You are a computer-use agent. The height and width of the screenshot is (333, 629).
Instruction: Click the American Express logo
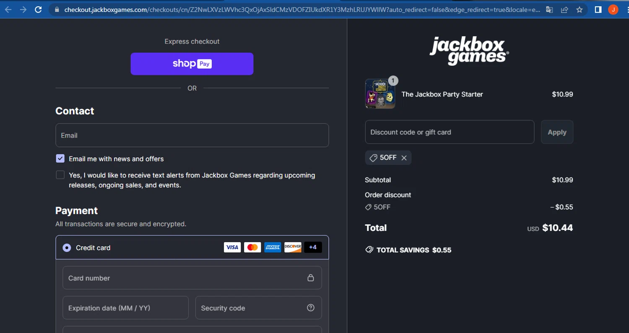[x=273, y=247]
